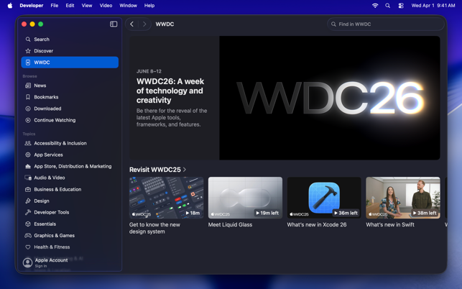Viewport: 462px width, 289px height.
Task: Open the View menu
Action: click(x=87, y=6)
